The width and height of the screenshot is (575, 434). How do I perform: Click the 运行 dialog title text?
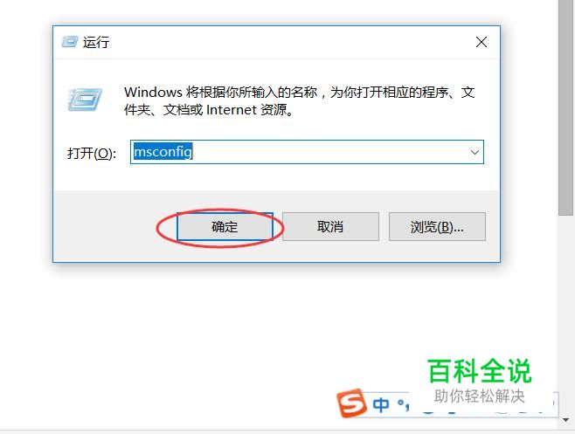point(96,42)
